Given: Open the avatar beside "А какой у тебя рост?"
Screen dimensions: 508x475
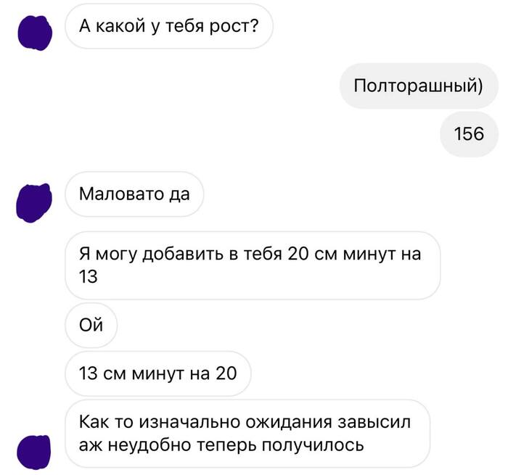Looking at the screenshot, I should pyautogui.click(x=35, y=33).
